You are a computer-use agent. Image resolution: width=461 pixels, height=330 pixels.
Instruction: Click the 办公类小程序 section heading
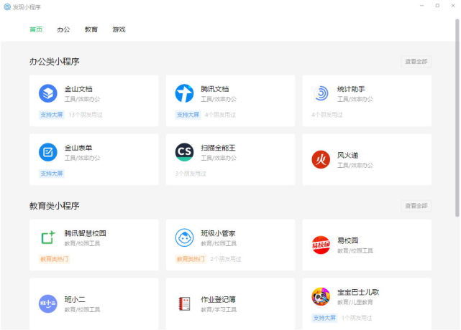[55, 61]
